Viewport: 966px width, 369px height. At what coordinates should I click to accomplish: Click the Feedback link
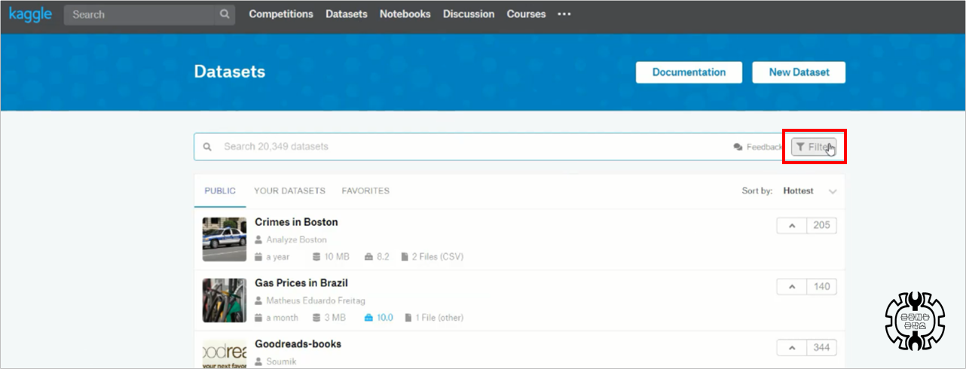(758, 148)
